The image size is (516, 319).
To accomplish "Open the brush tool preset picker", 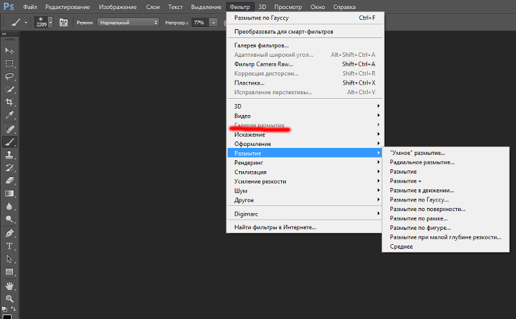I will [19, 23].
